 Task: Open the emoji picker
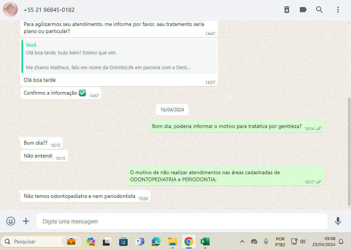click(x=11, y=221)
